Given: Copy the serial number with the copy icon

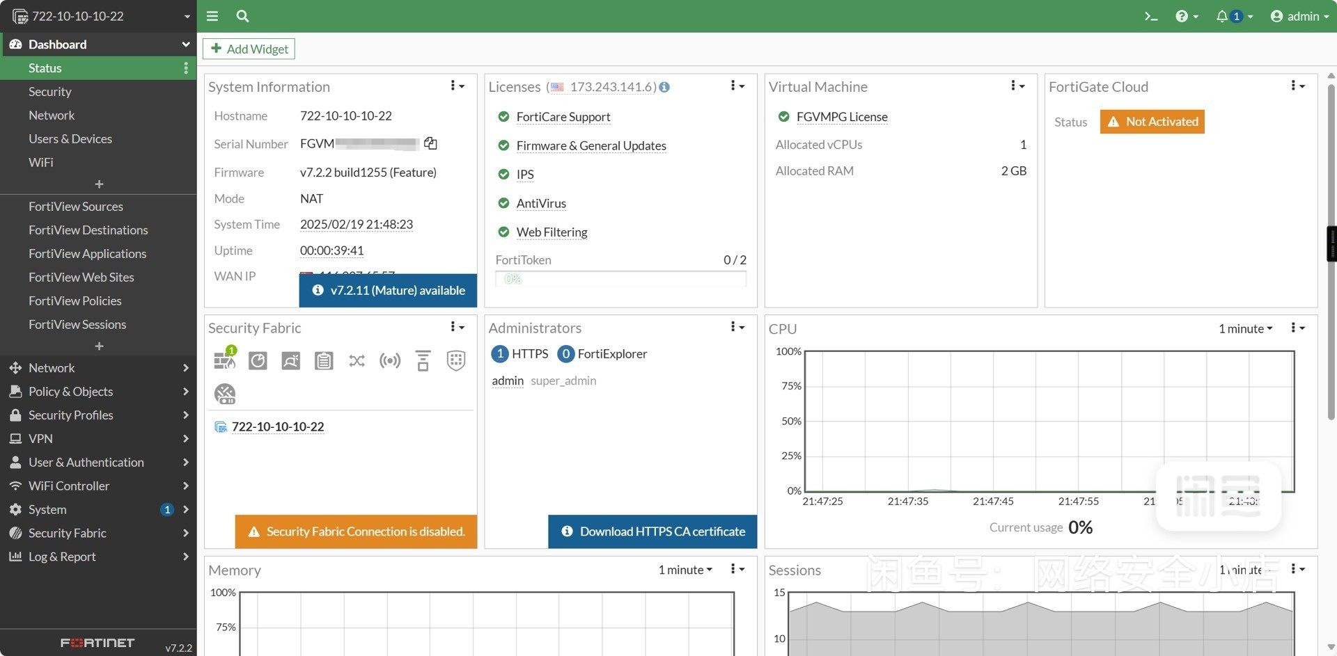Looking at the screenshot, I should (x=430, y=143).
